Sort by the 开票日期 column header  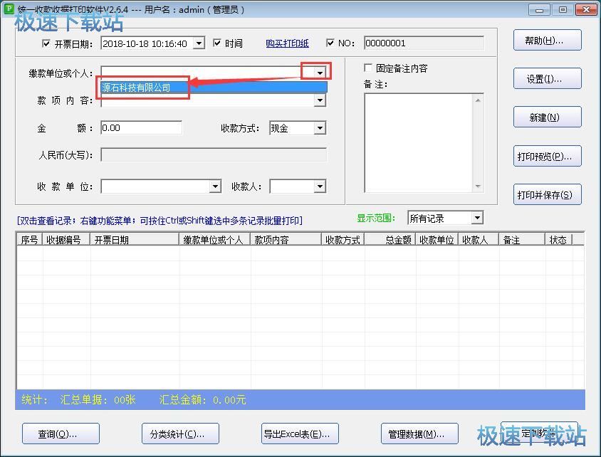point(135,240)
